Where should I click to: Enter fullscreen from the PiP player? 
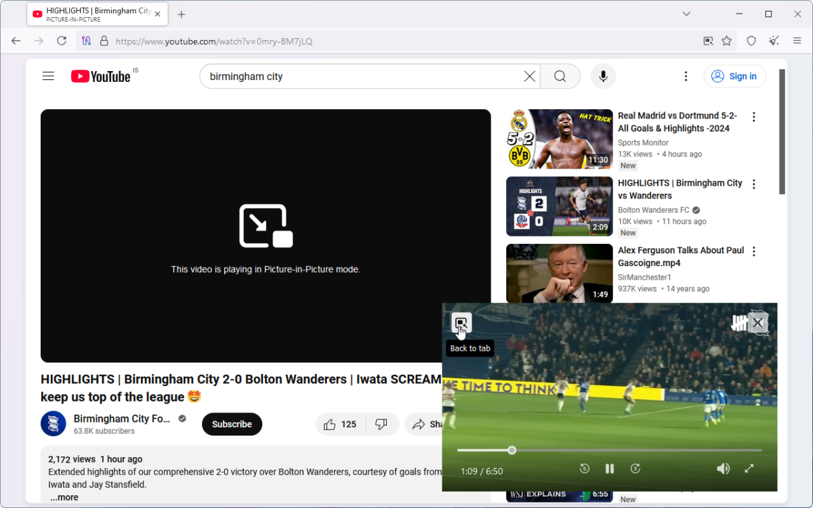[x=749, y=468]
